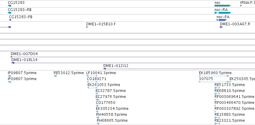Select the CG15283-RB transcript glyph
Image resolution: width=255 pixels, height=125 pixels.
(x=9, y=13)
